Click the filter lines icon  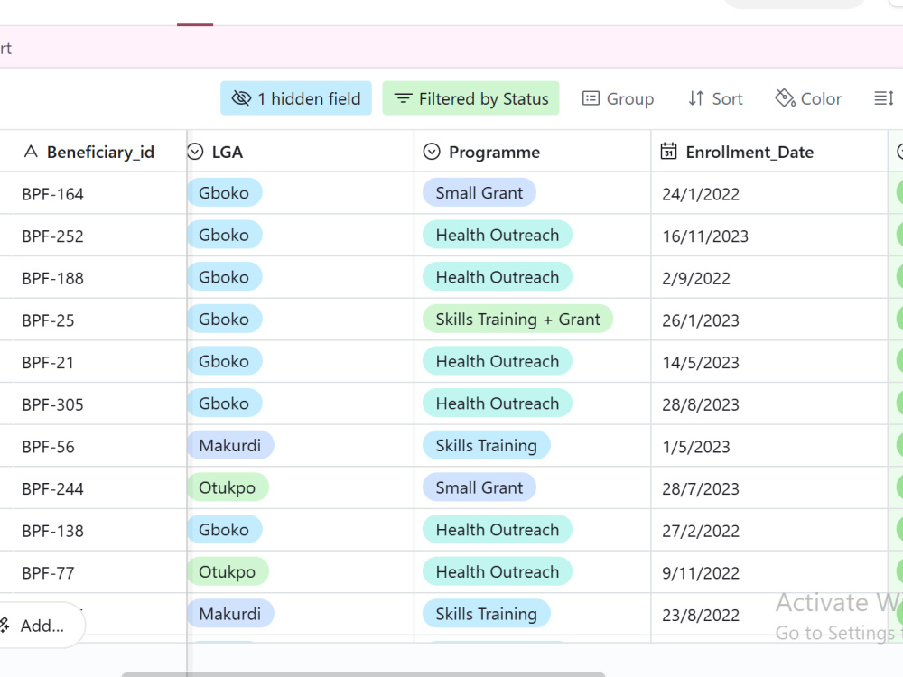403,98
